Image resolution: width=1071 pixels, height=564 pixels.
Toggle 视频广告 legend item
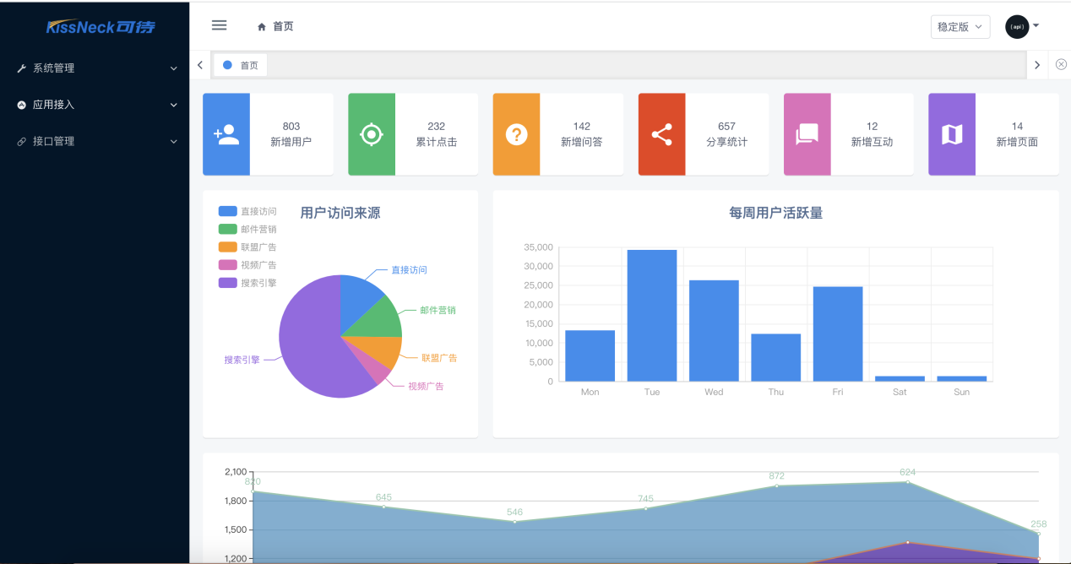tap(247, 265)
